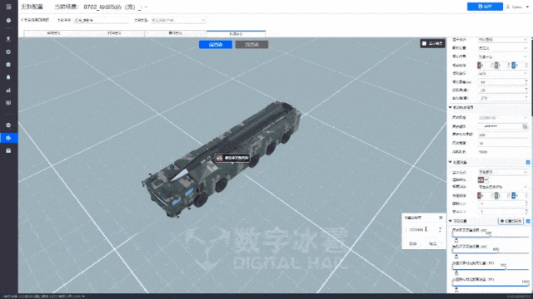This screenshot has width=533, height=299.
Task: Click the input field showing 100
Action: (503, 135)
